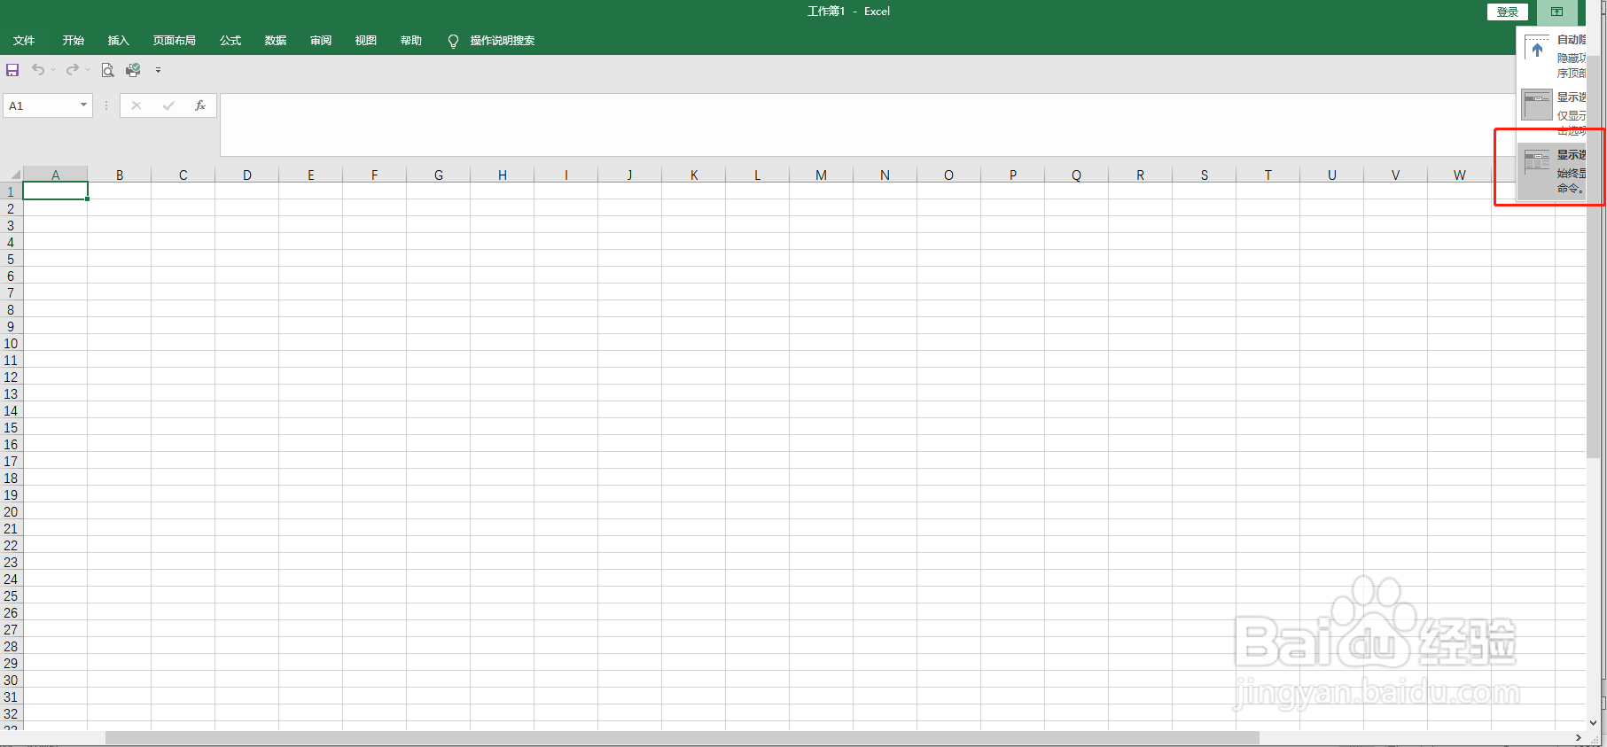
Task: Expand the Undo history dropdown arrow
Action: point(53,70)
